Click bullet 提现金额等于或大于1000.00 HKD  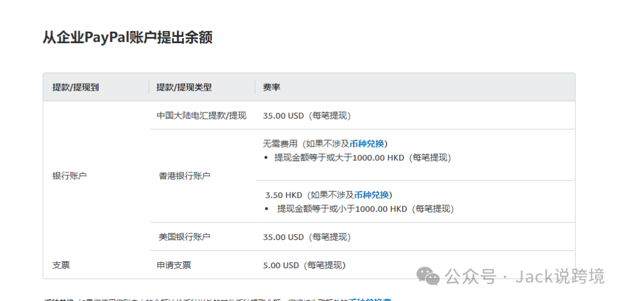[362, 157]
